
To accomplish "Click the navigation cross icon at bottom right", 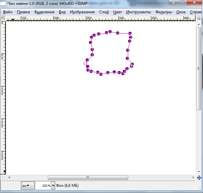I will click(199, 178).
